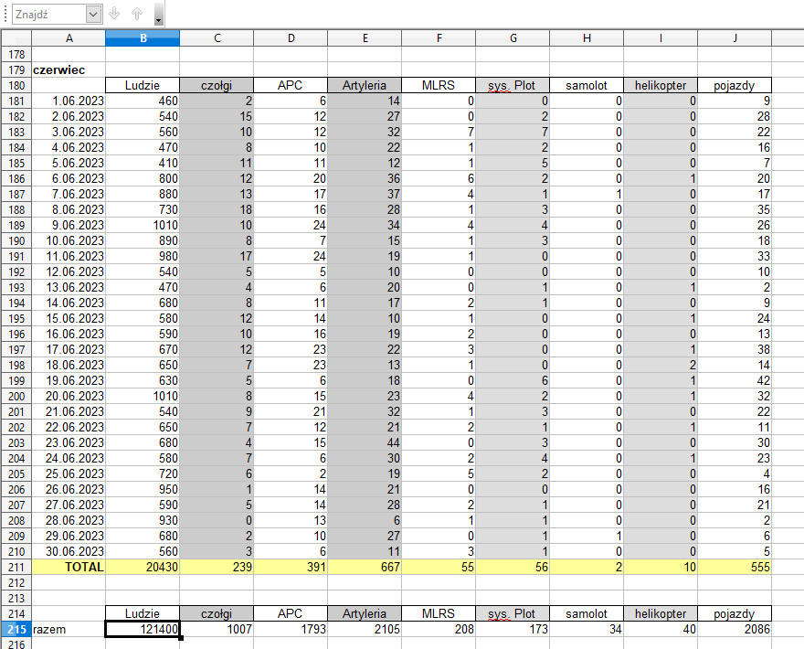Select column C header
Image resolution: width=804 pixels, height=649 pixels.
pos(217,38)
